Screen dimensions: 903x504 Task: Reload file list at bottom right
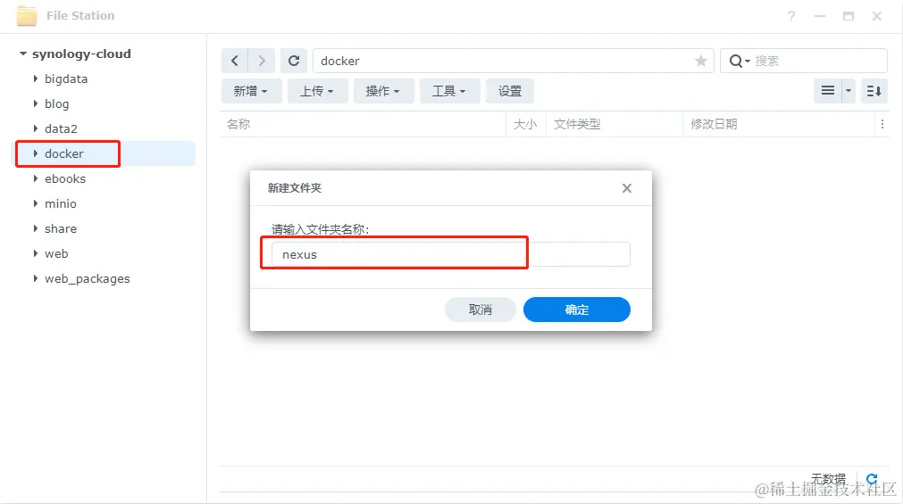point(872,479)
